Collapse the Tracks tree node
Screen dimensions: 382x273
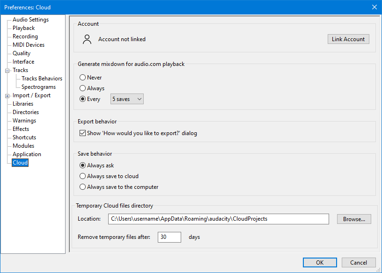click(7, 71)
